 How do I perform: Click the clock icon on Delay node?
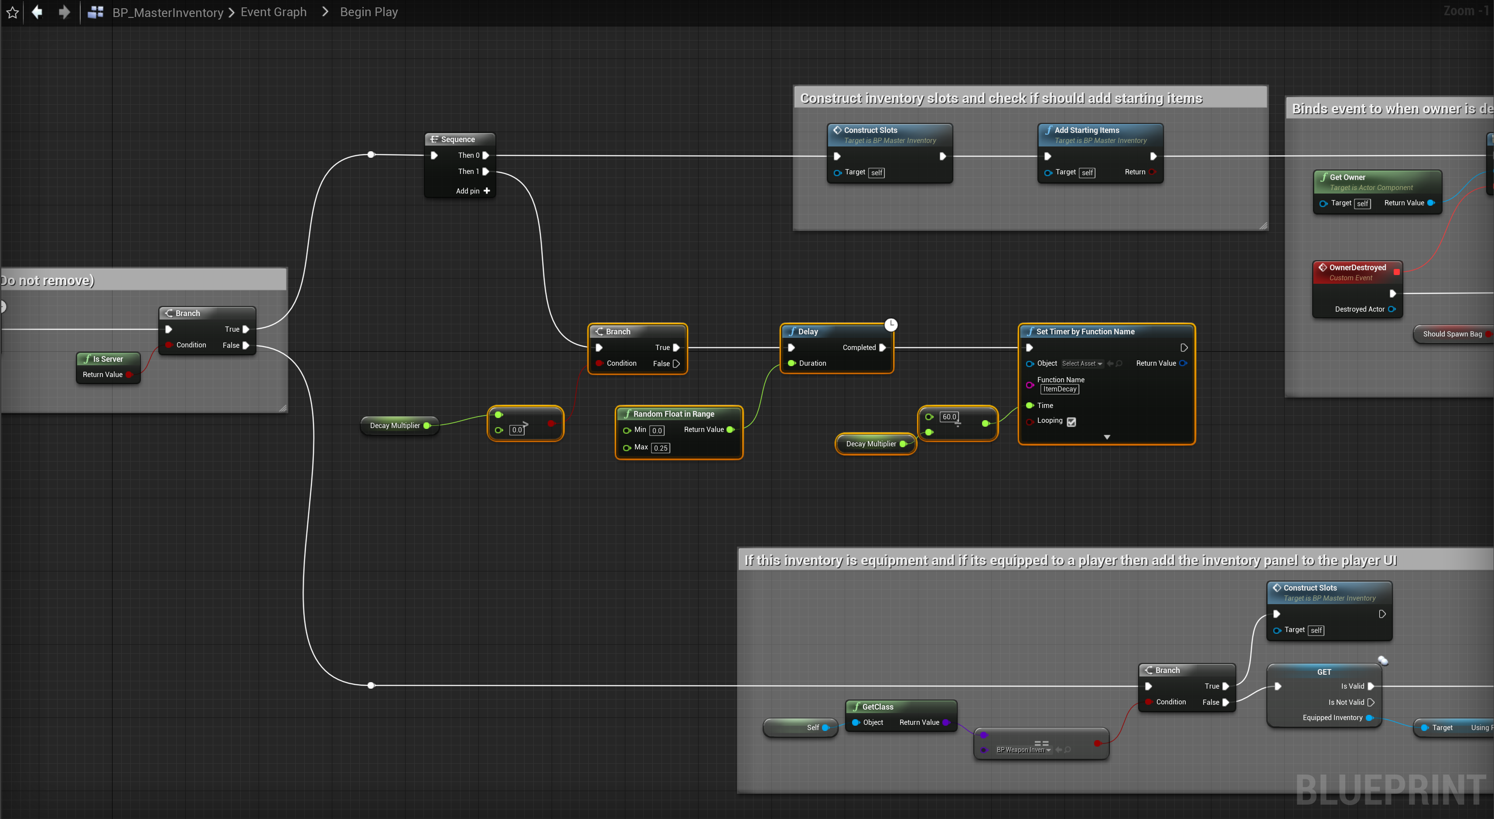[x=891, y=325]
